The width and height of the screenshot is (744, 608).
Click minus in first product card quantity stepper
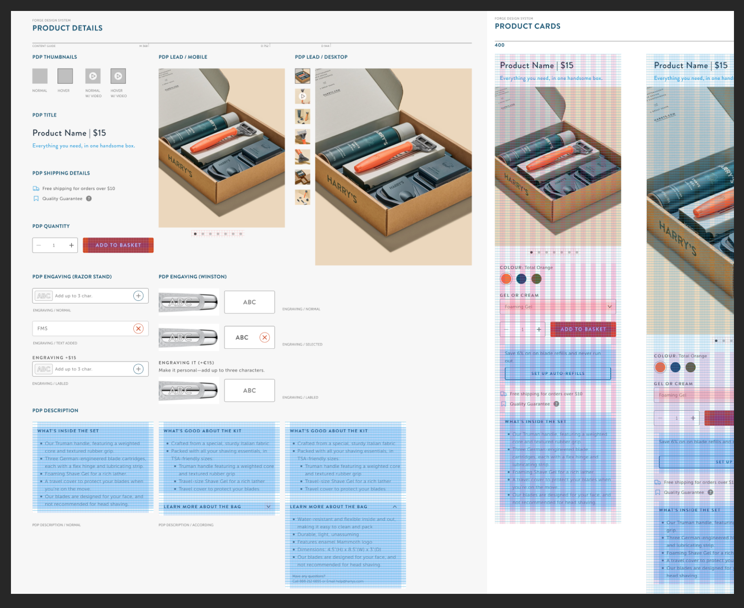pos(506,329)
